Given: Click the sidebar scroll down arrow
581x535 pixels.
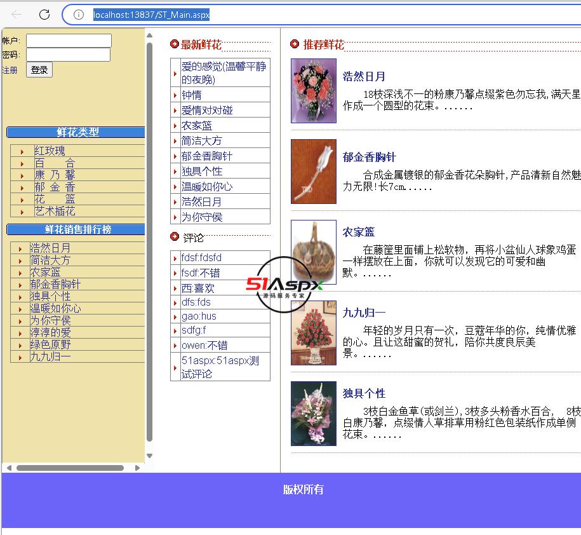Looking at the screenshot, I should [149, 456].
